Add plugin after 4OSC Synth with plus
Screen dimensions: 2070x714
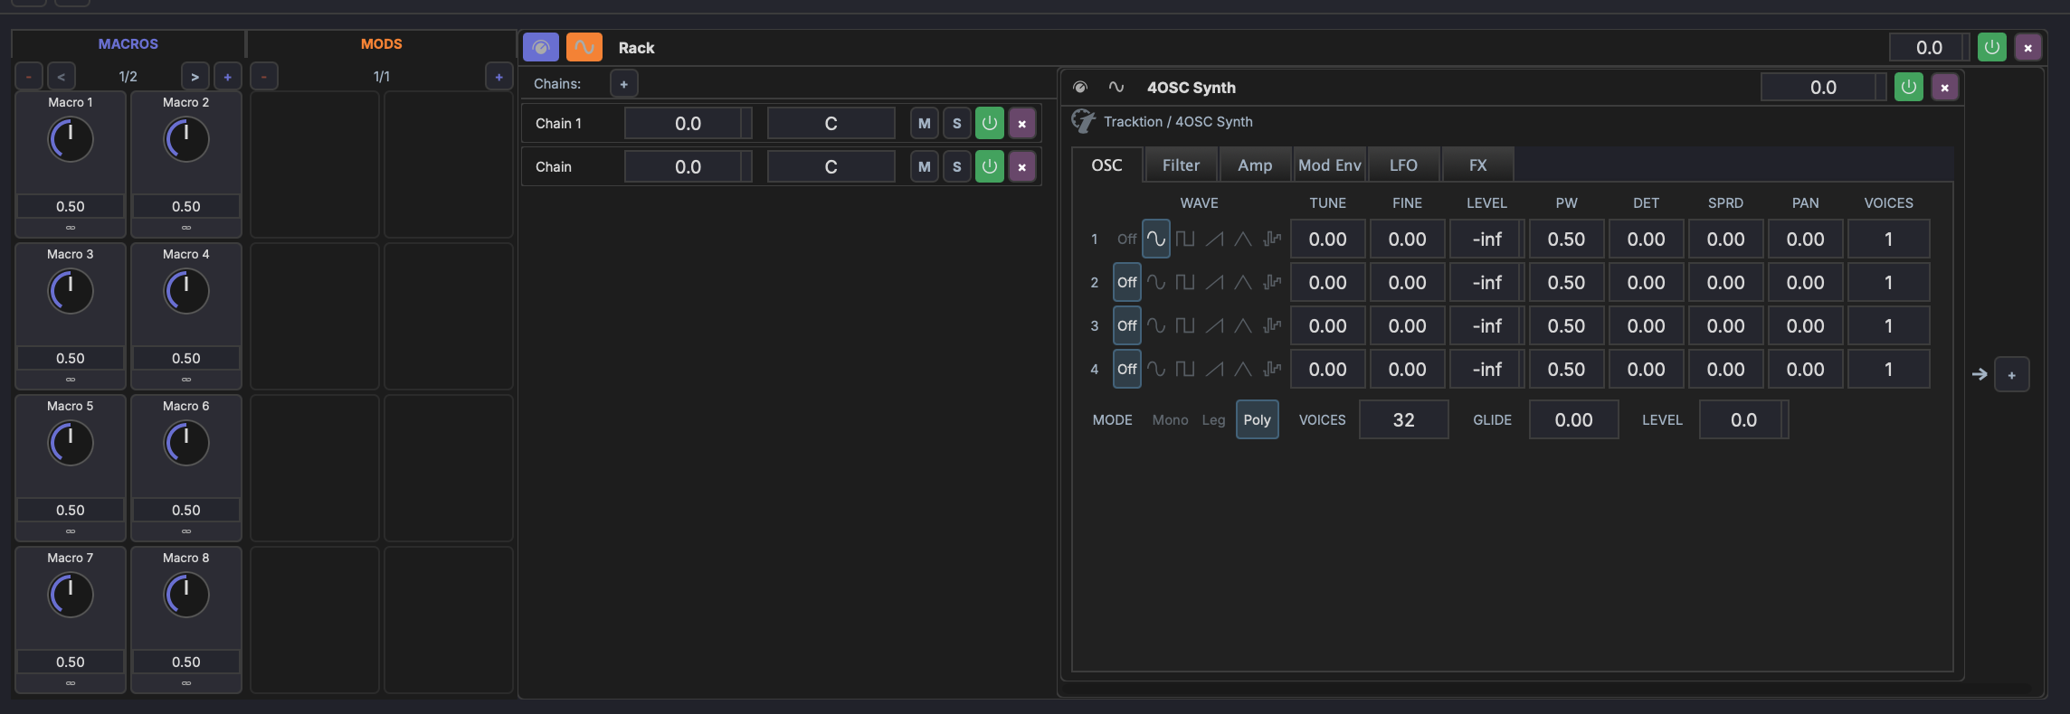pos(2011,375)
